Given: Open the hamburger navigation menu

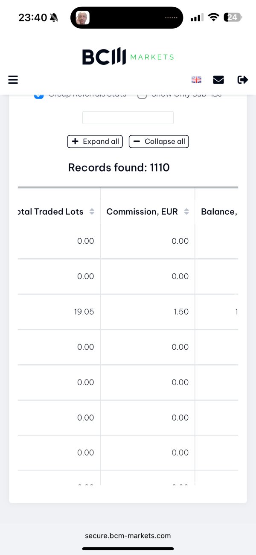Looking at the screenshot, I should point(13,80).
